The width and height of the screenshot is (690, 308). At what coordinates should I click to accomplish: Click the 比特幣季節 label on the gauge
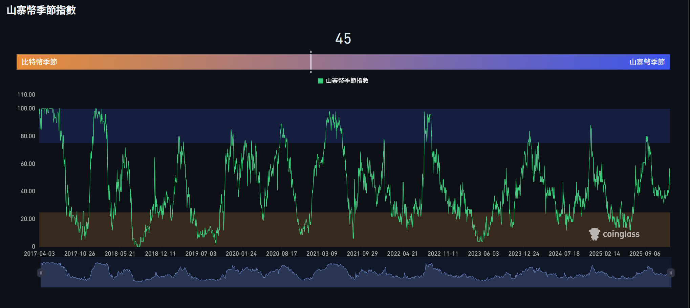click(x=39, y=62)
